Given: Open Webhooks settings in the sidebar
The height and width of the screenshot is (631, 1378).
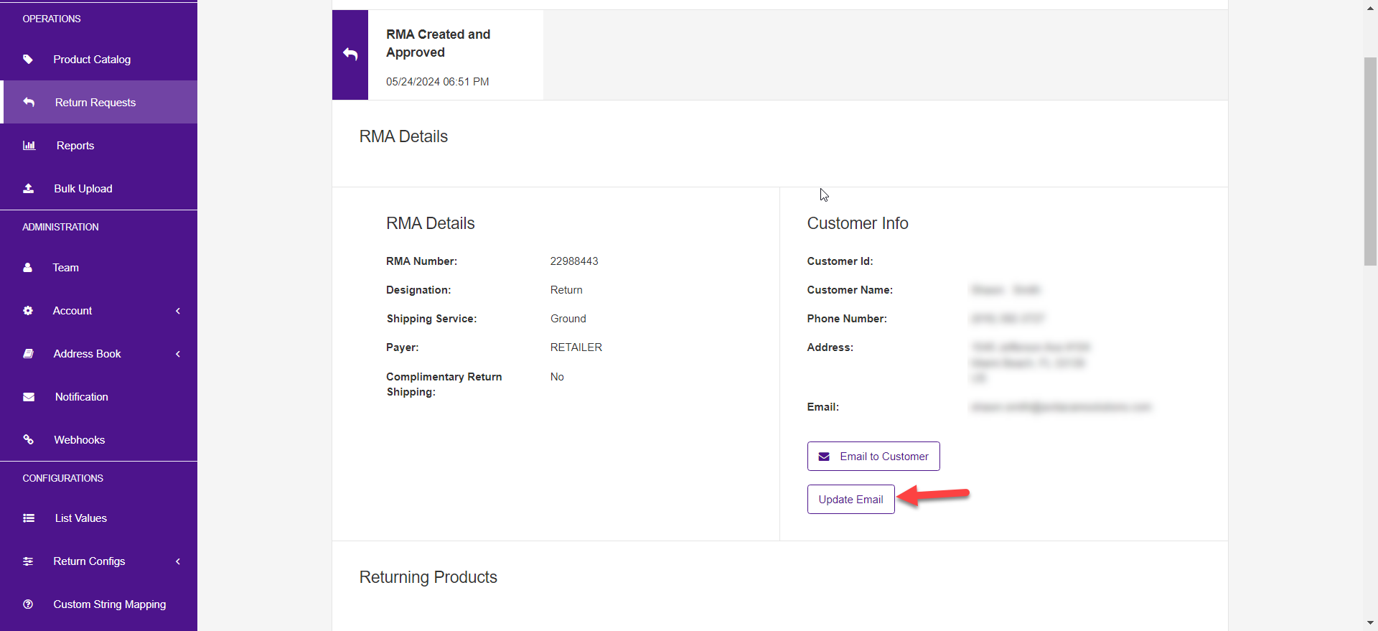Looking at the screenshot, I should pyautogui.click(x=79, y=440).
